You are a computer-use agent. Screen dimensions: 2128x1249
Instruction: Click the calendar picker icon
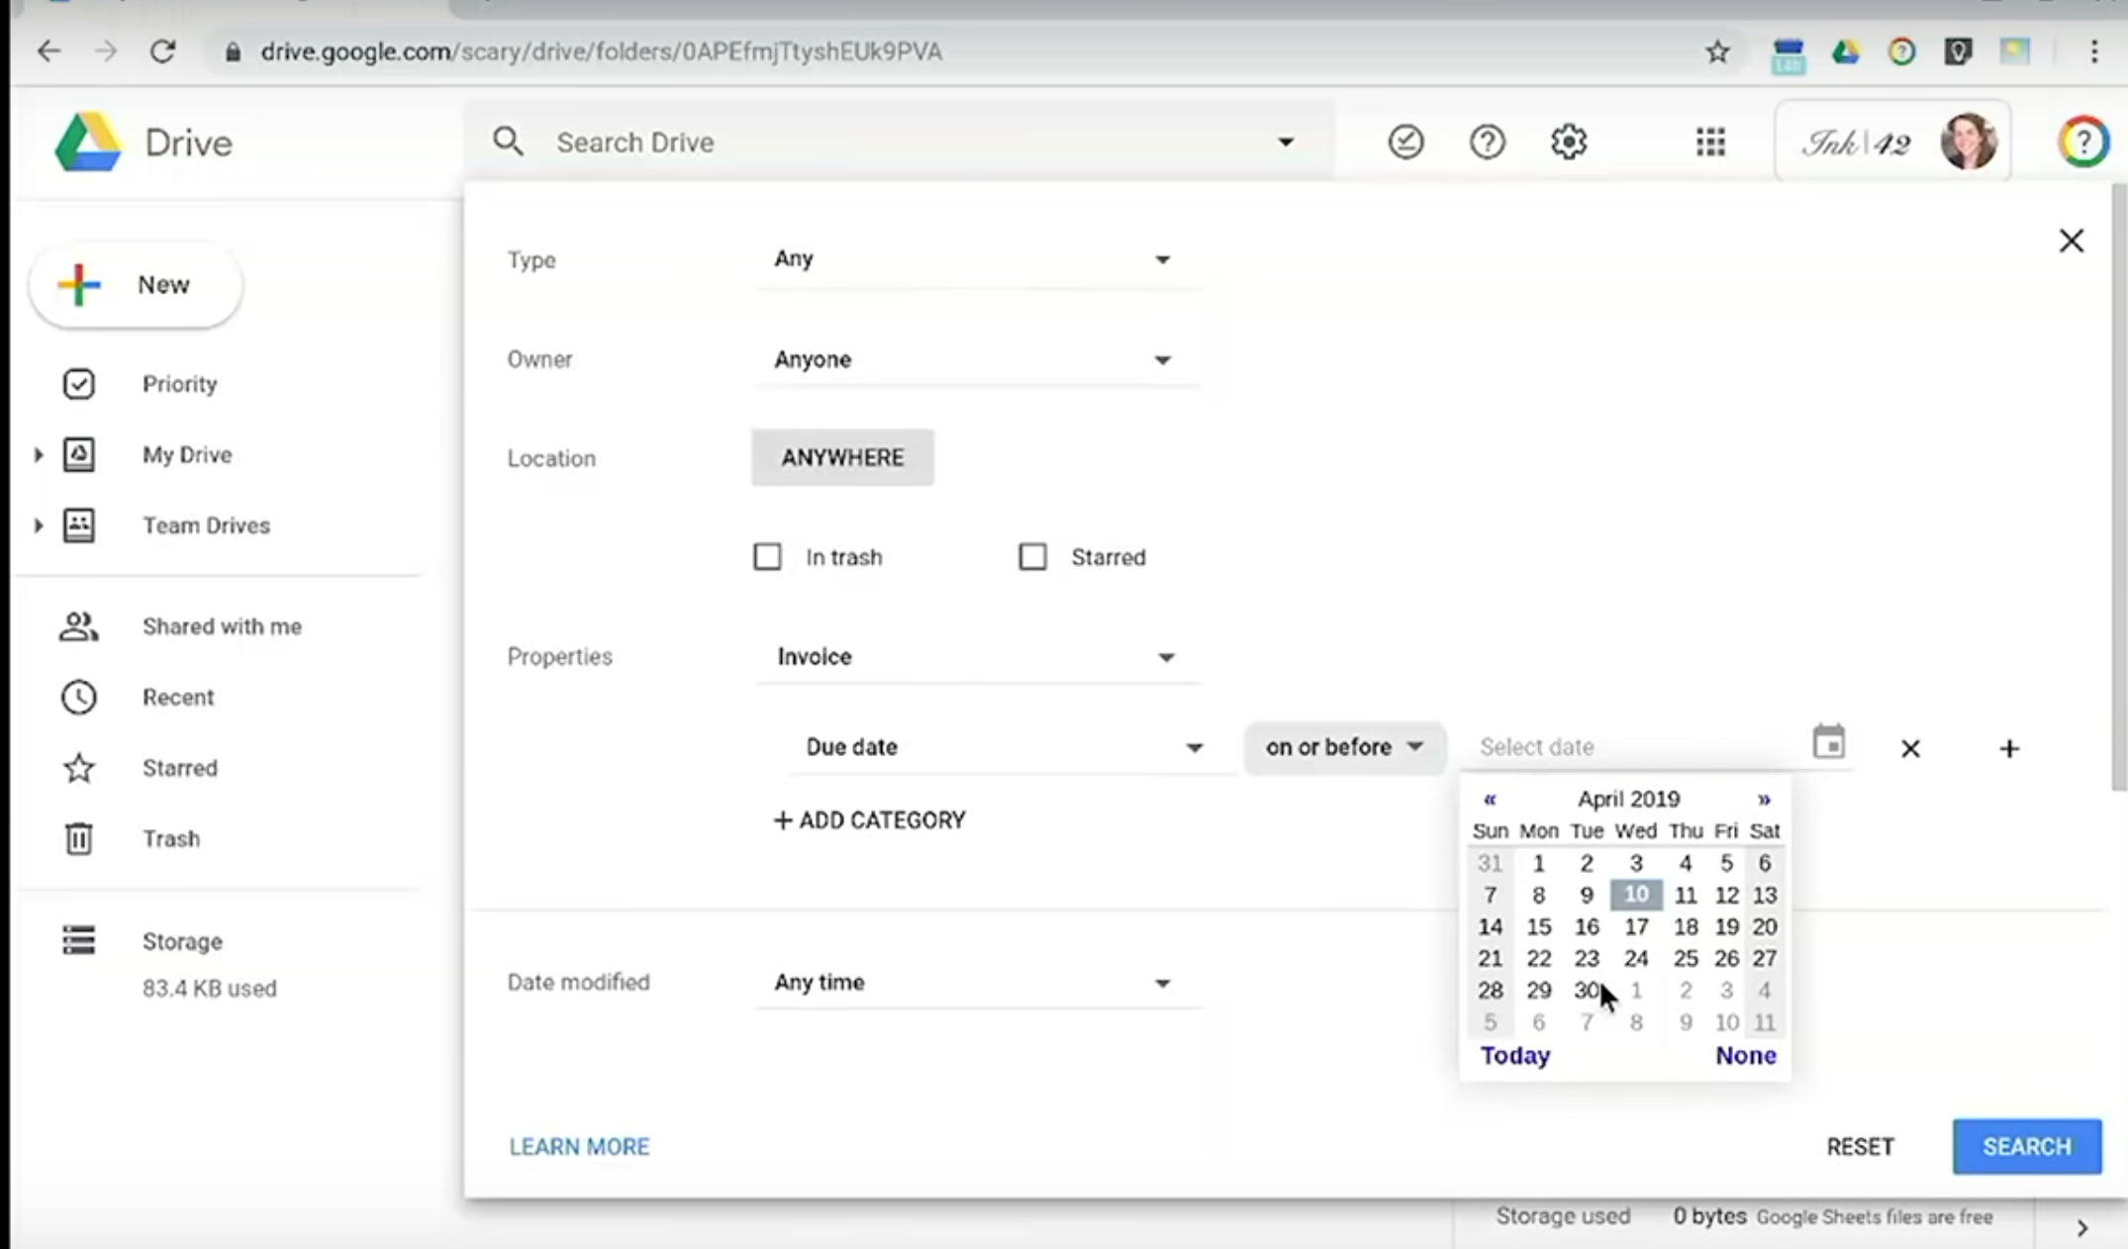[1828, 742]
